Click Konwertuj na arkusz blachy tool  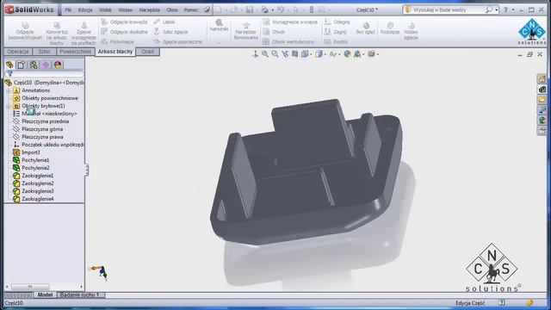[57, 33]
